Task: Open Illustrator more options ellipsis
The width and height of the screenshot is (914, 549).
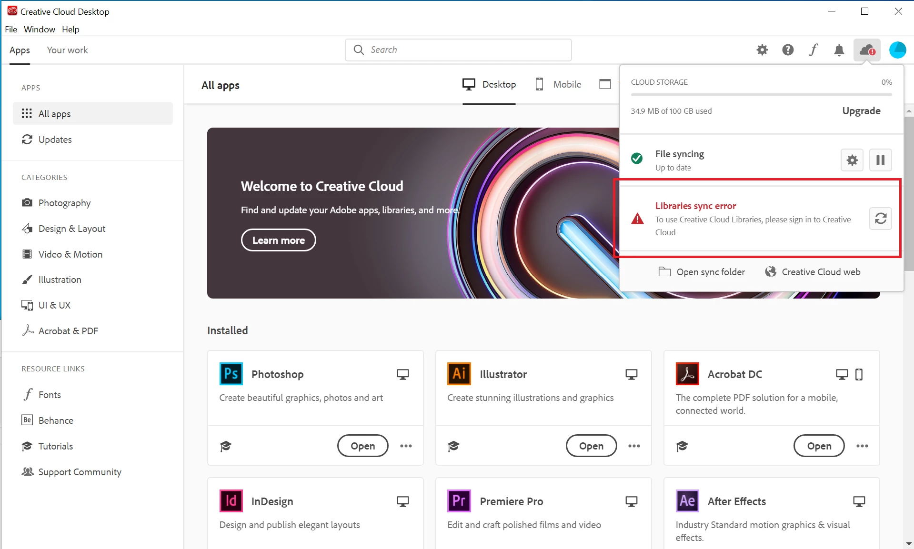Action: pyautogui.click(x=634, y=446)
